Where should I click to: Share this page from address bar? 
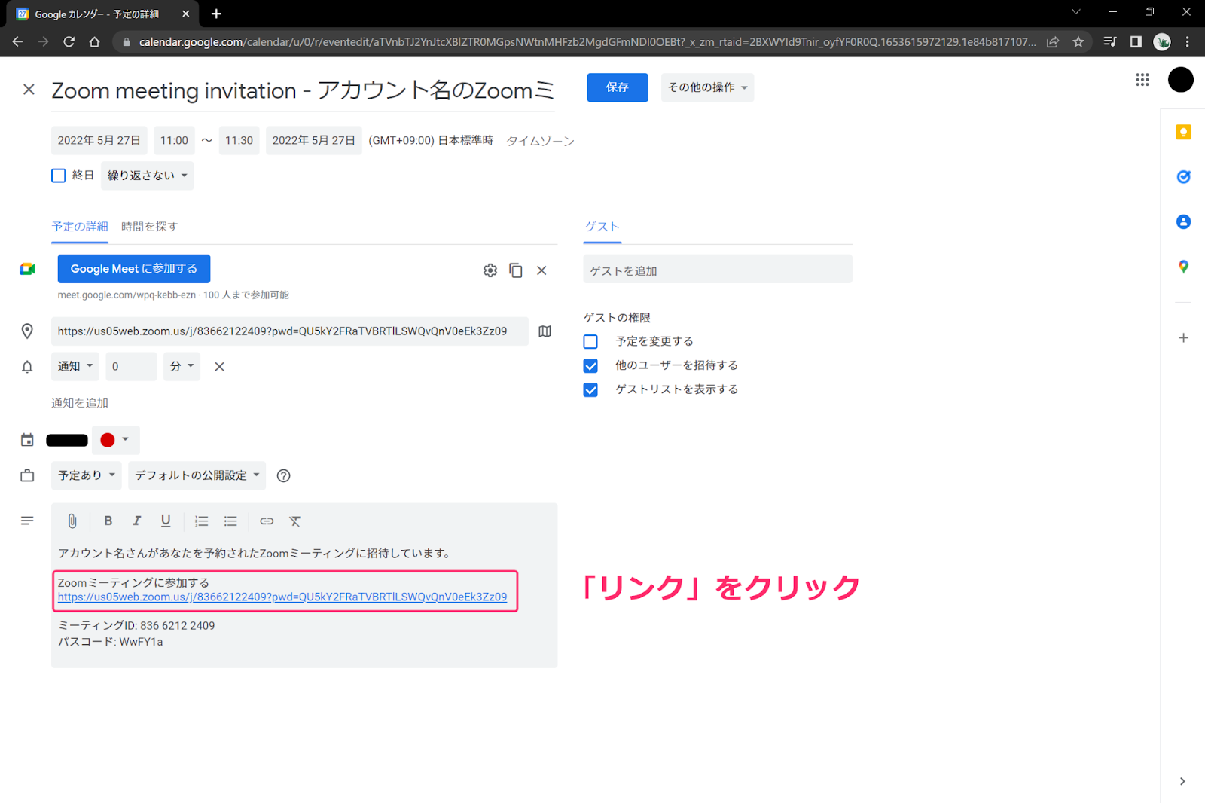click(x=1053, y=42)
